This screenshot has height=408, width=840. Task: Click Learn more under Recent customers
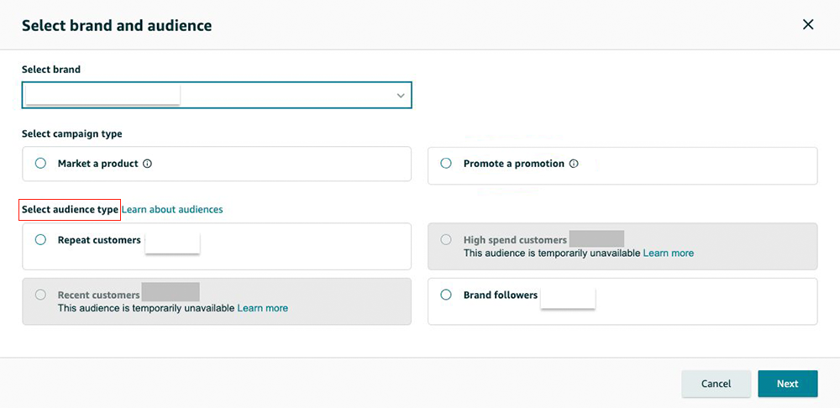(x=262, y=308)
